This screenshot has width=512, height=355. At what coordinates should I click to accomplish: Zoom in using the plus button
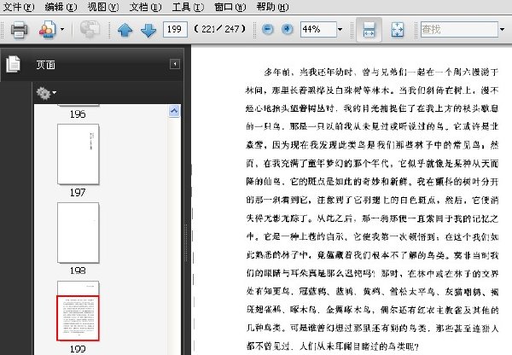287,29
